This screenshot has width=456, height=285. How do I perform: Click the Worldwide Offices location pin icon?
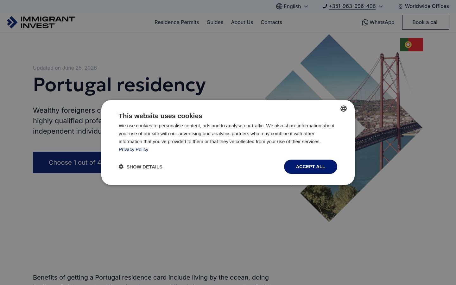click(401, 6)
